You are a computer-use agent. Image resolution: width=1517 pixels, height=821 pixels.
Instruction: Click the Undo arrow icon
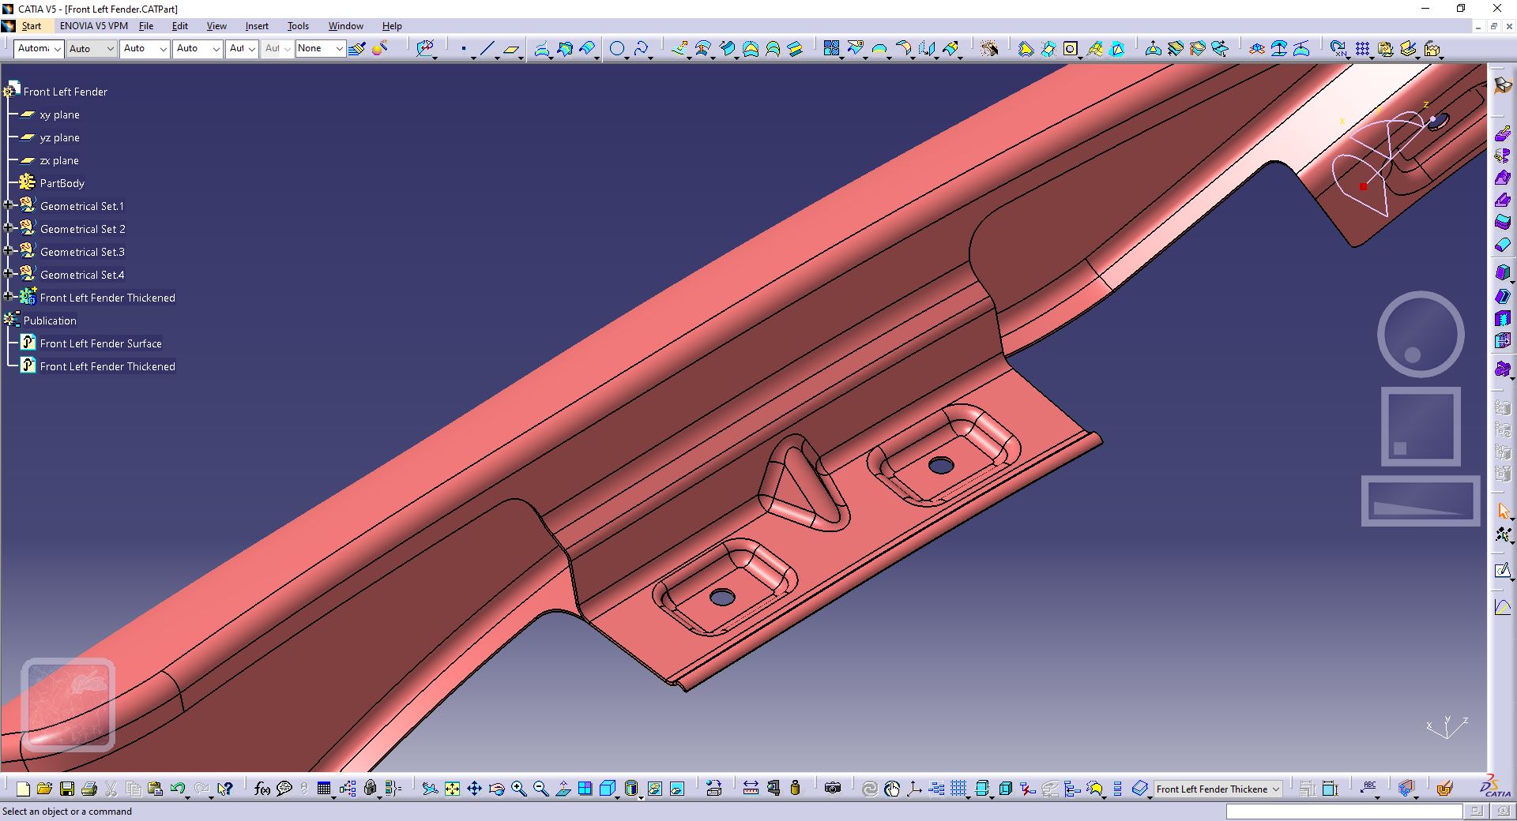pos(178,789)
